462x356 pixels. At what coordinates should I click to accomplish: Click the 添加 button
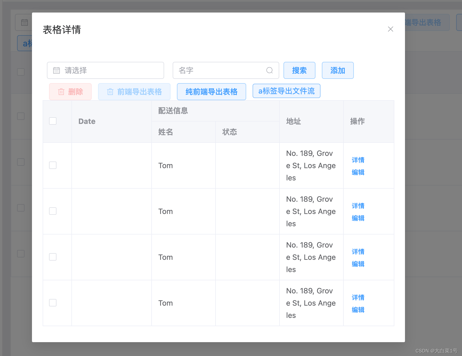(338, 70)
